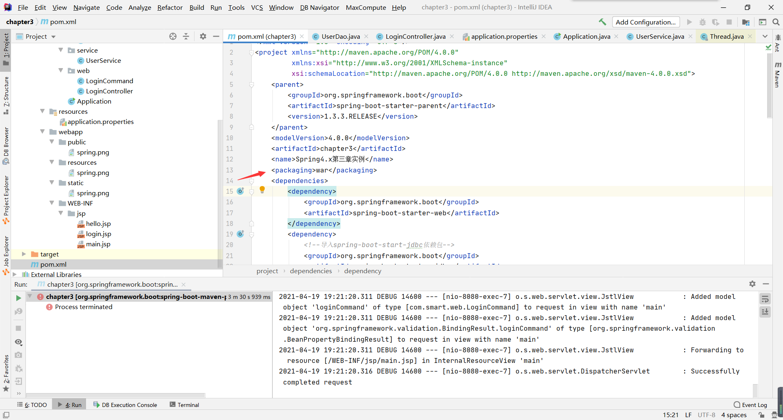This screenshot has width=783, height=420.
Task: Collapse the webapp folder
Action: pos(42,132)
